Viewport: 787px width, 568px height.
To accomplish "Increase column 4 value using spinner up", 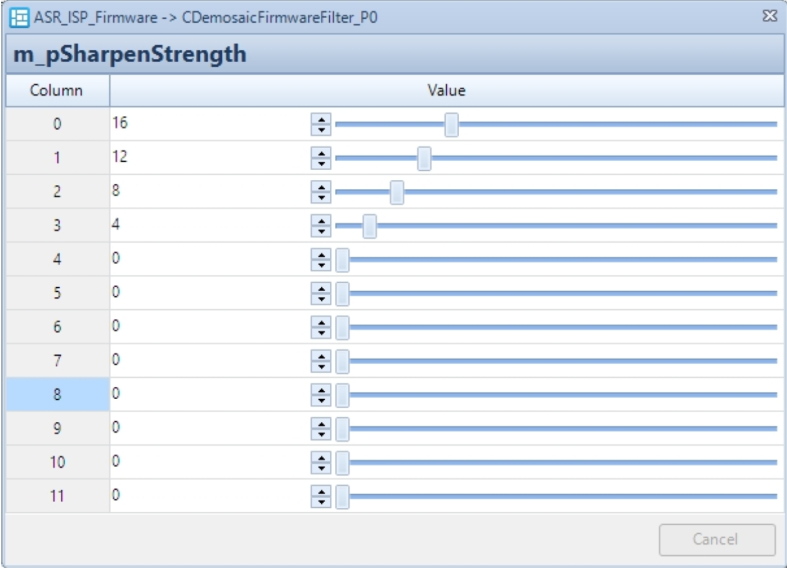I will click(321, 256).
